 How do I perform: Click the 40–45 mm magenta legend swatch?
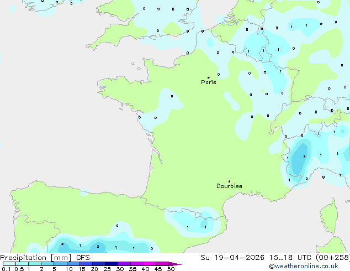click(x=150, y=264)
